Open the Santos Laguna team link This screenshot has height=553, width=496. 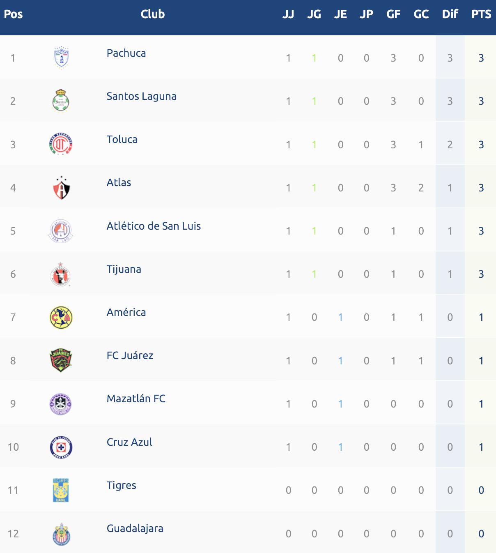click(x=141, y=96)
